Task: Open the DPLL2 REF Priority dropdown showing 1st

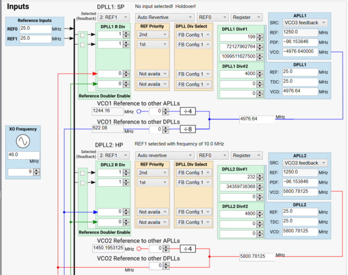Action: 152,182
